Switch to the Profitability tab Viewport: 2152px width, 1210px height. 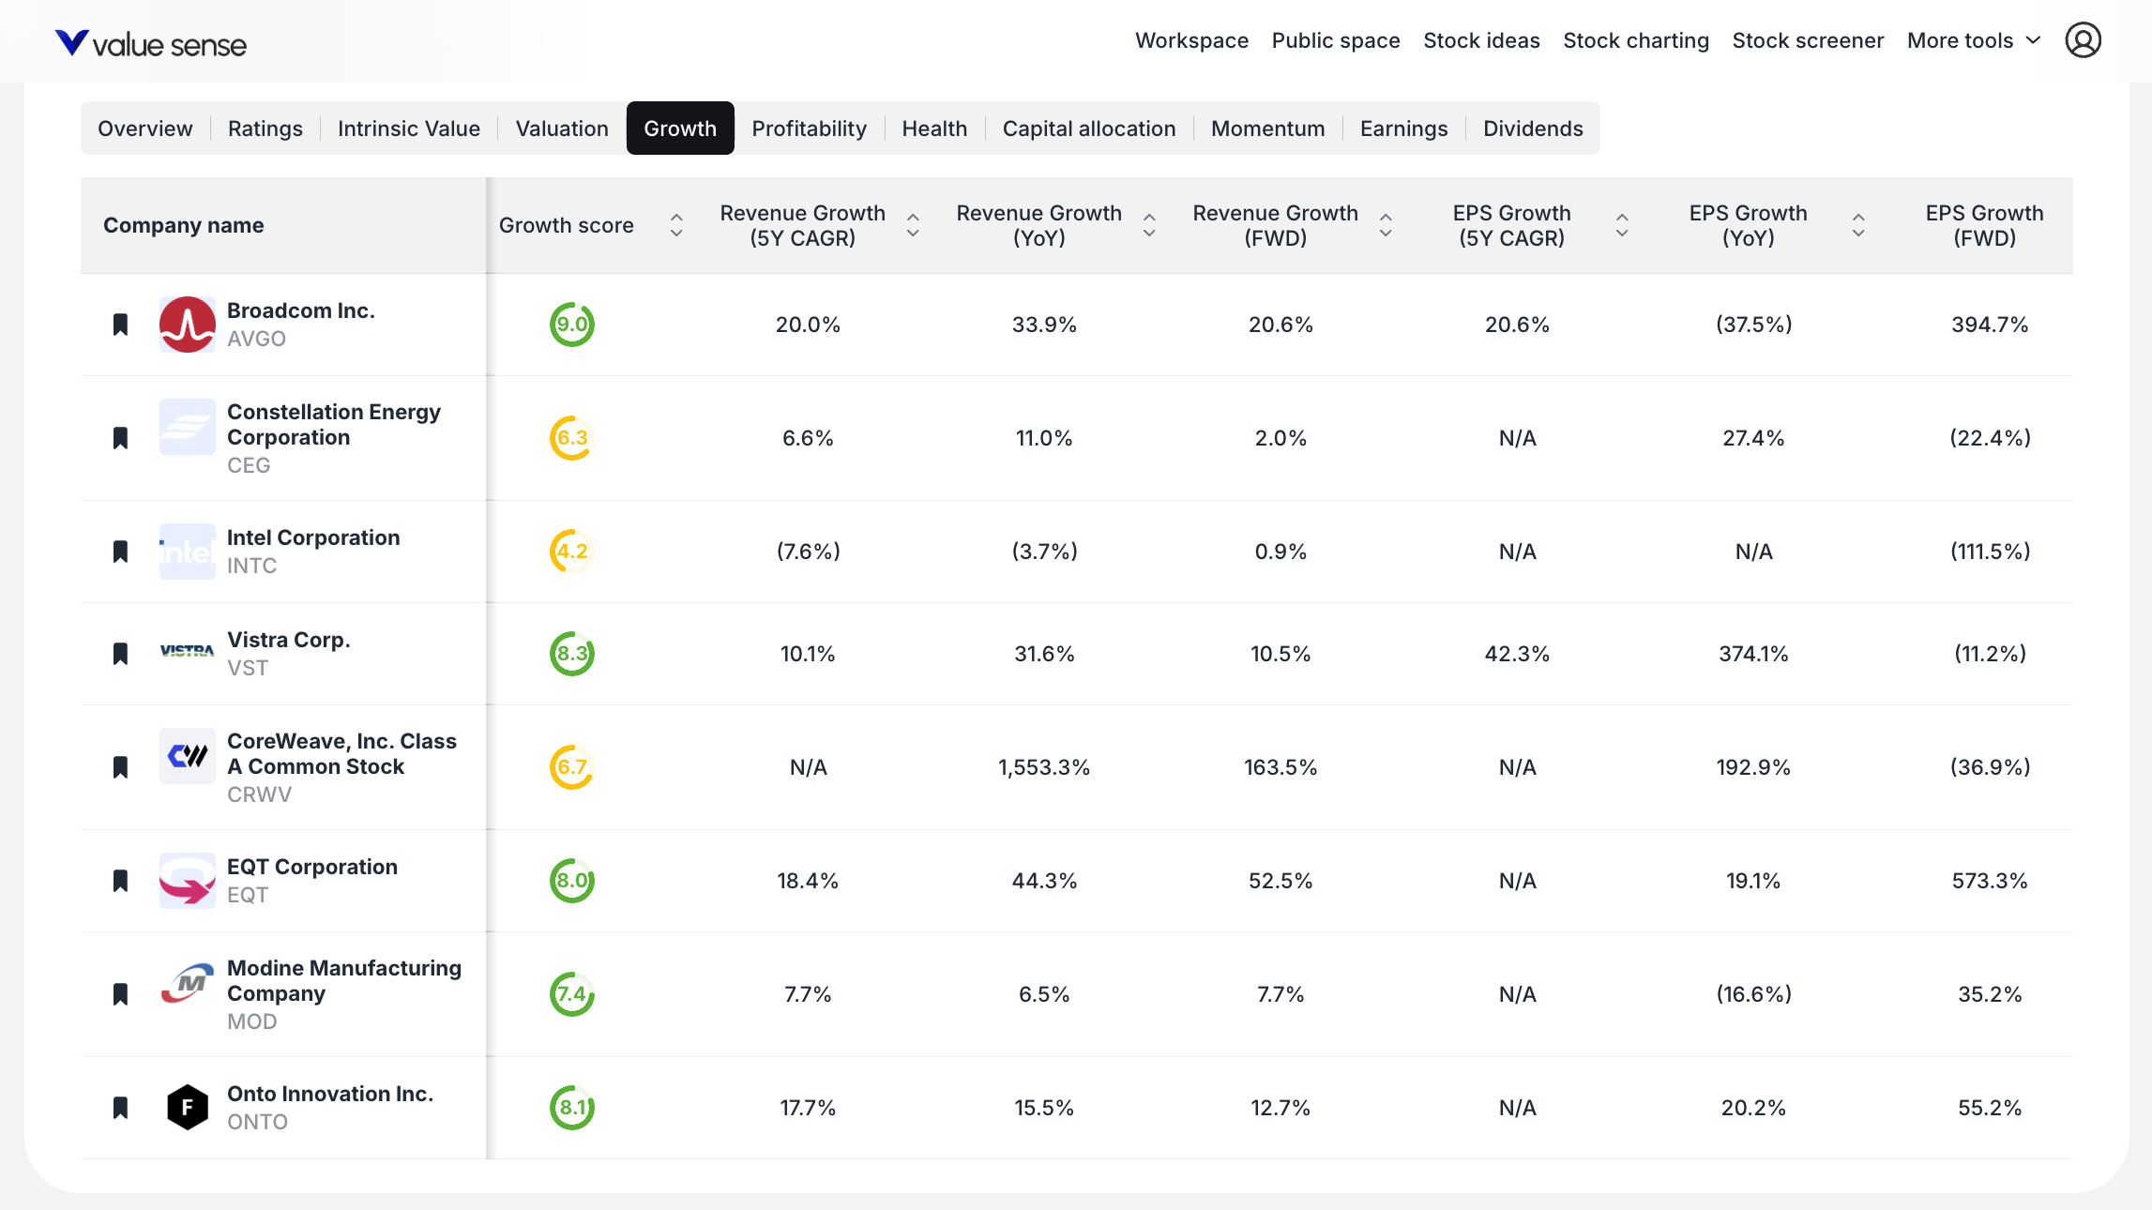pos(809,129)
